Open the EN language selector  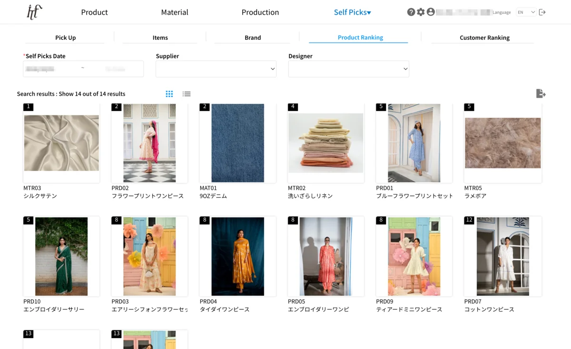coord(526,12)
